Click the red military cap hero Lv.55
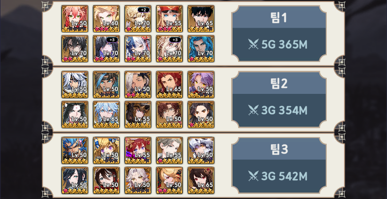 click(169, 19)
